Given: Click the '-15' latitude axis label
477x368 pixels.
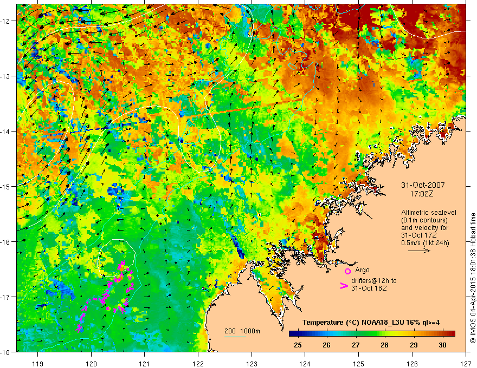Looking at the screenshot, I should [x=5, y=186].
